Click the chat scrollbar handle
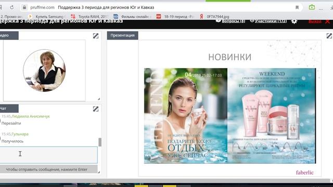Viewport: 333px width, 187px height. point(100,142)
